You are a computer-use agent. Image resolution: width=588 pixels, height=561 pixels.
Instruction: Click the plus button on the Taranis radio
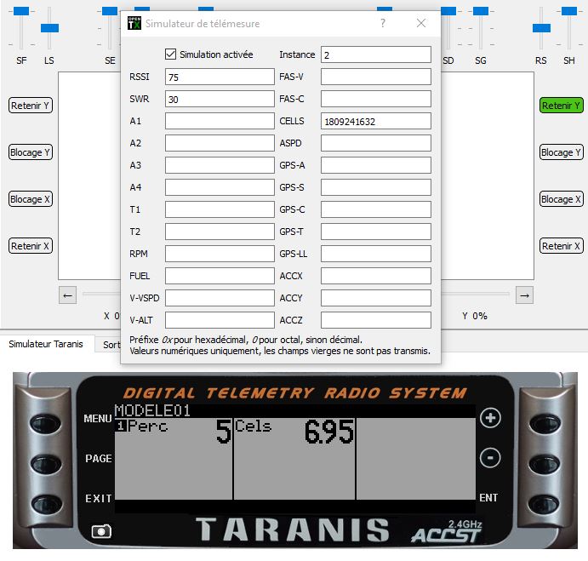tap(490, 418)
